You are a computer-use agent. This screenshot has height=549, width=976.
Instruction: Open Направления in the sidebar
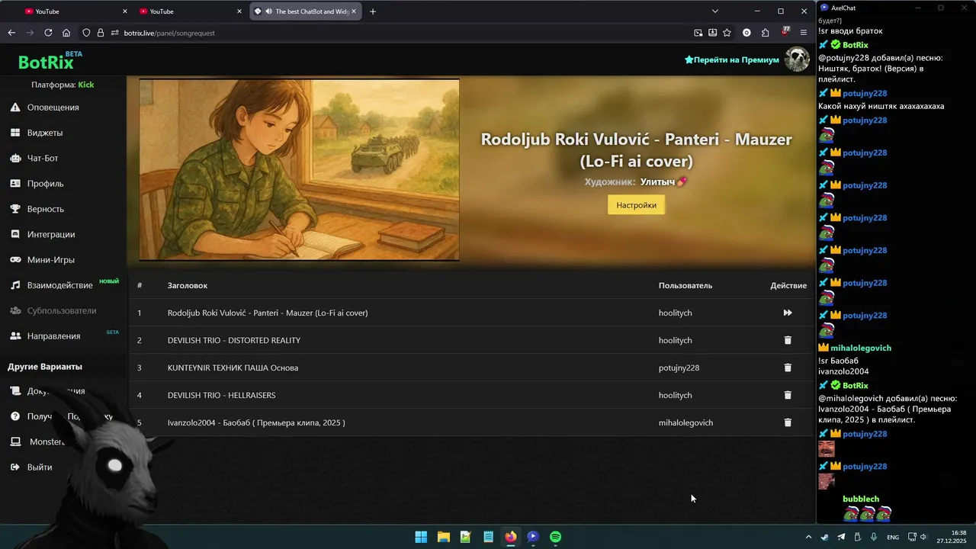[53, 336]
